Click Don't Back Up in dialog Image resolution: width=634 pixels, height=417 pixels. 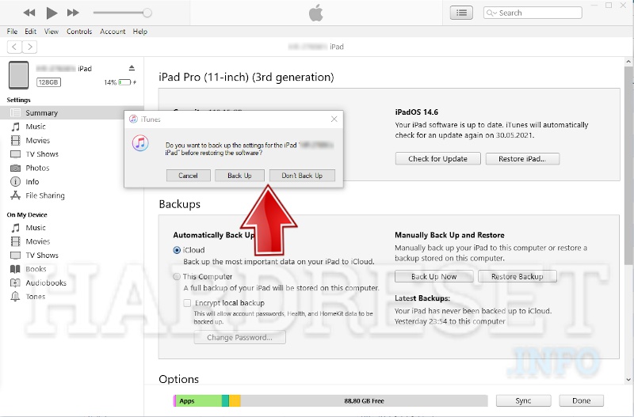[x=302, y=175]
